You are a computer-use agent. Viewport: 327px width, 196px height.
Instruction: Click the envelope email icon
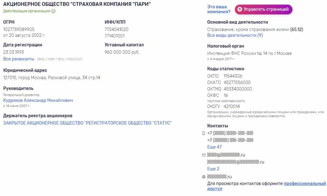click(204, 155)
